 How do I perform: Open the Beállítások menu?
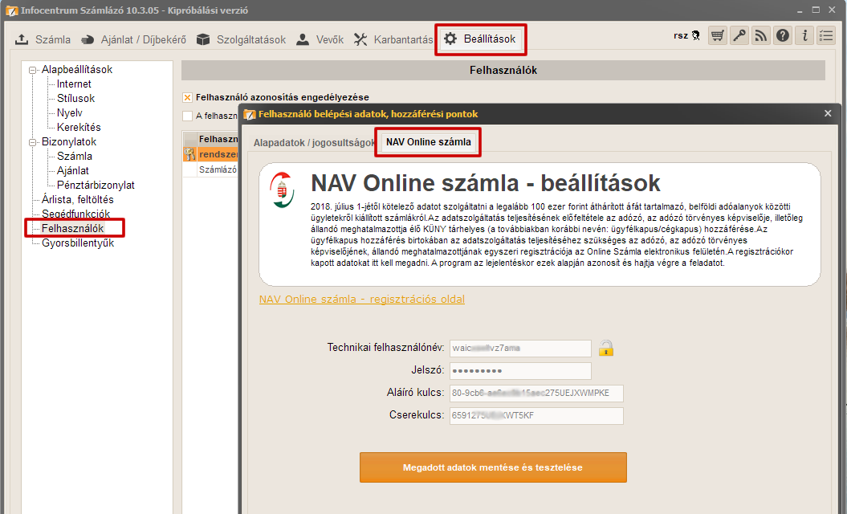480,39
